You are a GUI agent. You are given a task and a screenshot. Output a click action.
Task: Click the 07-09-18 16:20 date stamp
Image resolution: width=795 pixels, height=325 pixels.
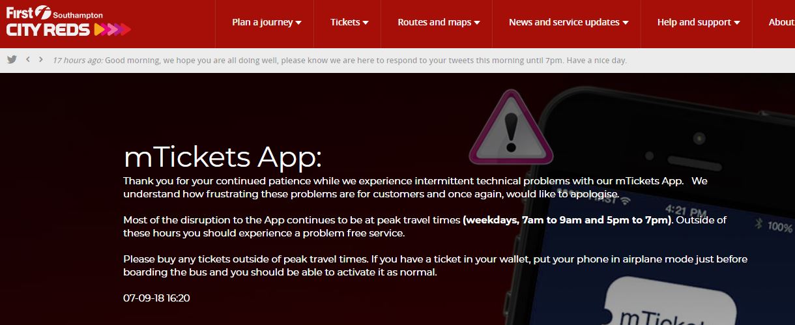click(x=156, y=298)
